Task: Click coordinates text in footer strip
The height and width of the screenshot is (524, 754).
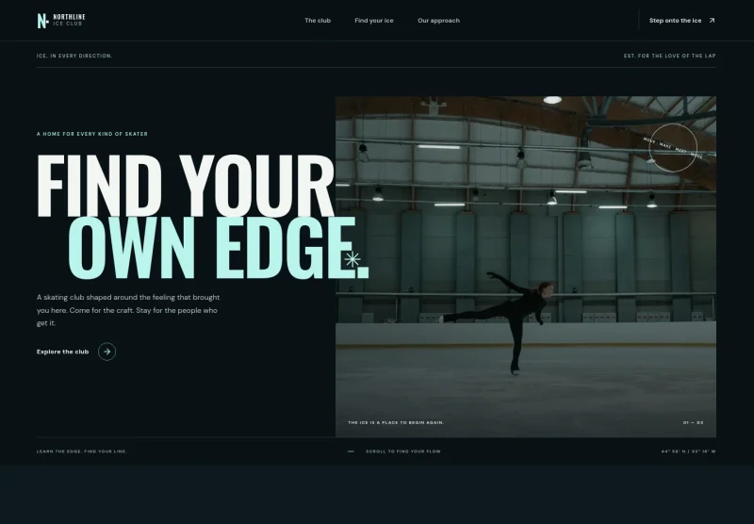Action: 688,451
